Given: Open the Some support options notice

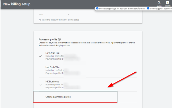Looking at the screenshot, I should click(160, 9).
